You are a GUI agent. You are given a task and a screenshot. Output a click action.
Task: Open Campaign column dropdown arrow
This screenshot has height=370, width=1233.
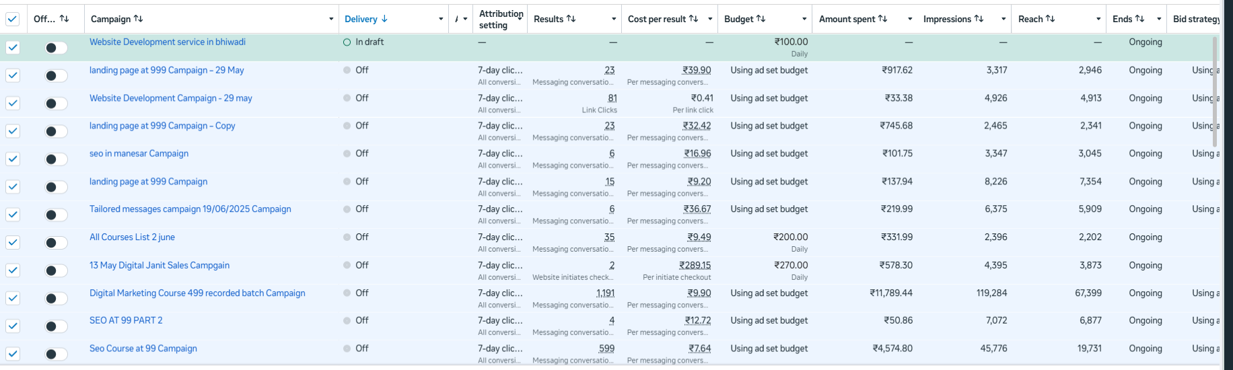331,19
